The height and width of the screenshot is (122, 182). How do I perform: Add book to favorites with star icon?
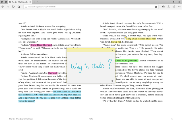tap(156, 7)
